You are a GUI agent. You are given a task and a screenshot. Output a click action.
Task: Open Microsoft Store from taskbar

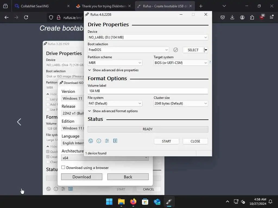pos(145,201)
